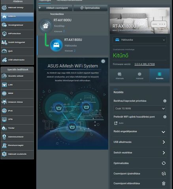Click the Kezdőlap client count number

click(64, 31)
